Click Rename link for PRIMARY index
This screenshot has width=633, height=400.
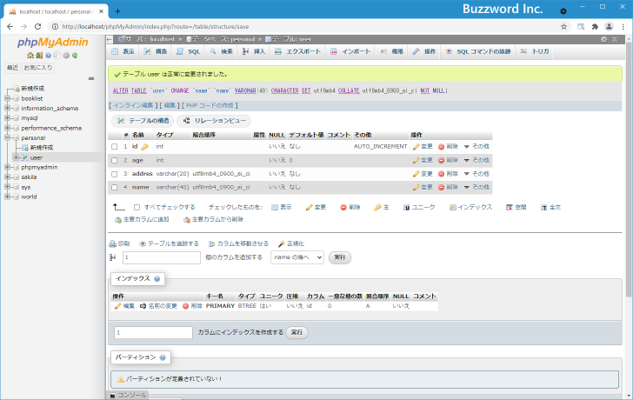click(x=158, y=306)
